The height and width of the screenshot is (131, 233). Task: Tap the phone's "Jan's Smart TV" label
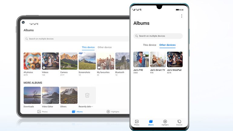(x=158, y=70)
